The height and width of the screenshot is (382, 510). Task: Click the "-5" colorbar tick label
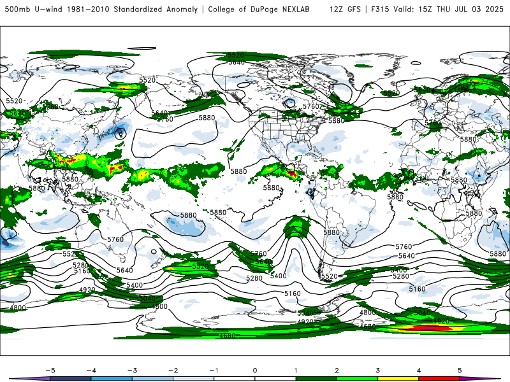click(50, 371)
